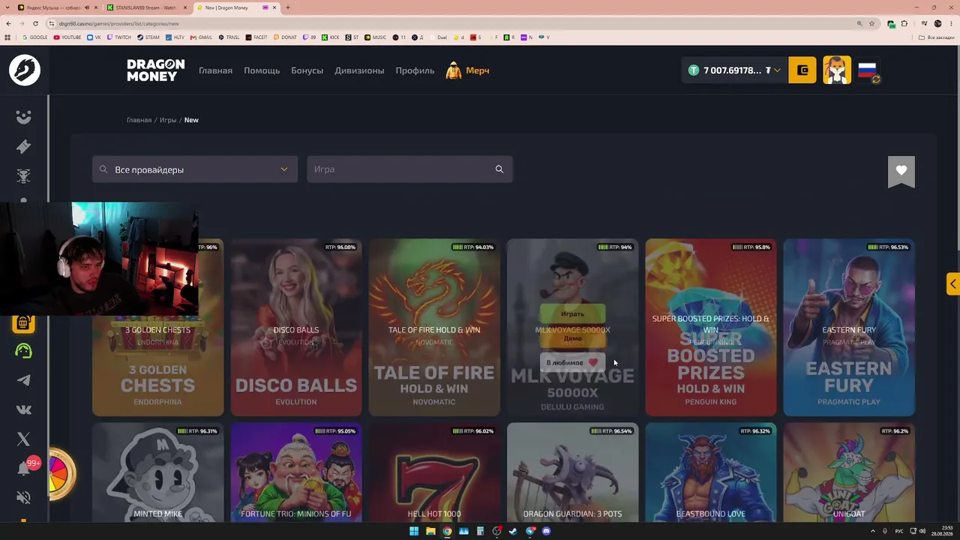
Task: Open the Unigoat game card
Action: [849, 472]
